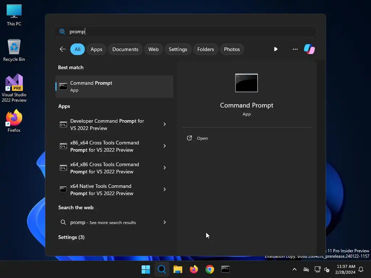This screenshot has height=278, width=371.
Task: Open the notifications bell
Action: click(361, 269)
